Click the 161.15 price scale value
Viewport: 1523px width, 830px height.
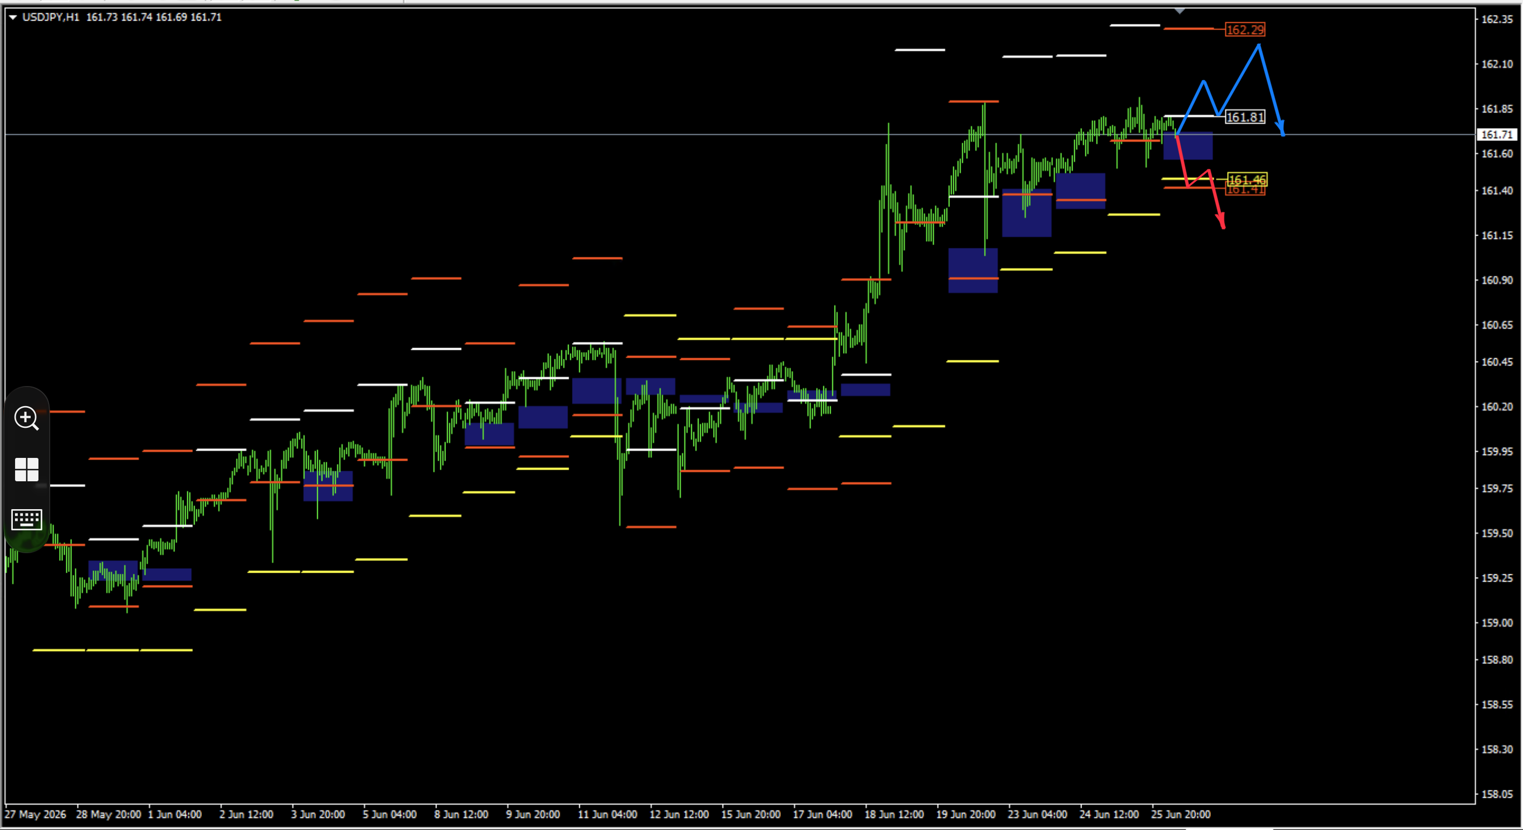point(1496,235)
